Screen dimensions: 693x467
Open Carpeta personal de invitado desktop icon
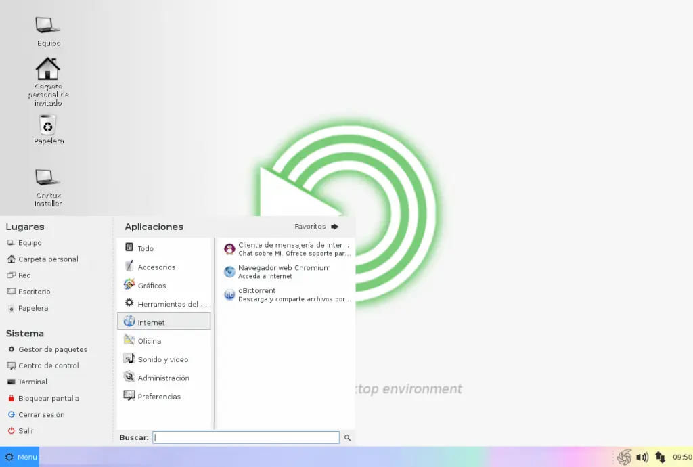coord(48,82)
